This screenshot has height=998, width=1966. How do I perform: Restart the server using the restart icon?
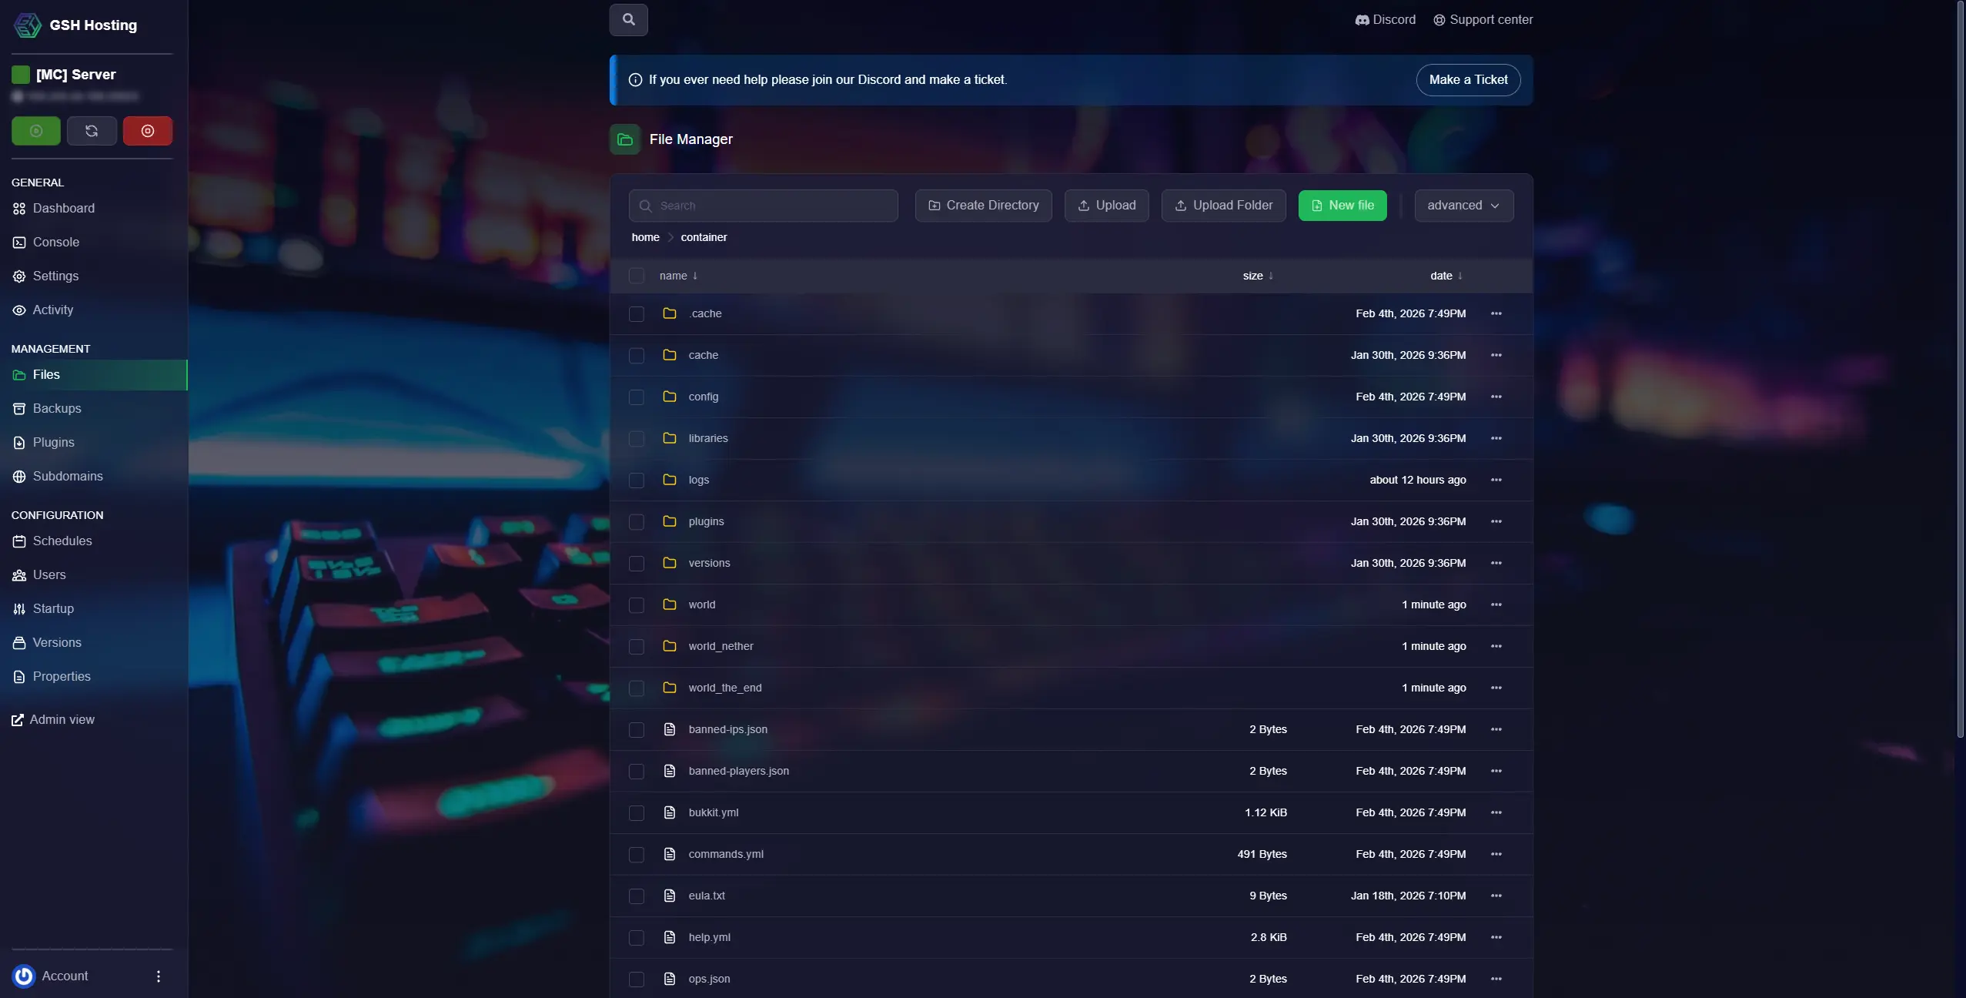[x=92, y=131]
